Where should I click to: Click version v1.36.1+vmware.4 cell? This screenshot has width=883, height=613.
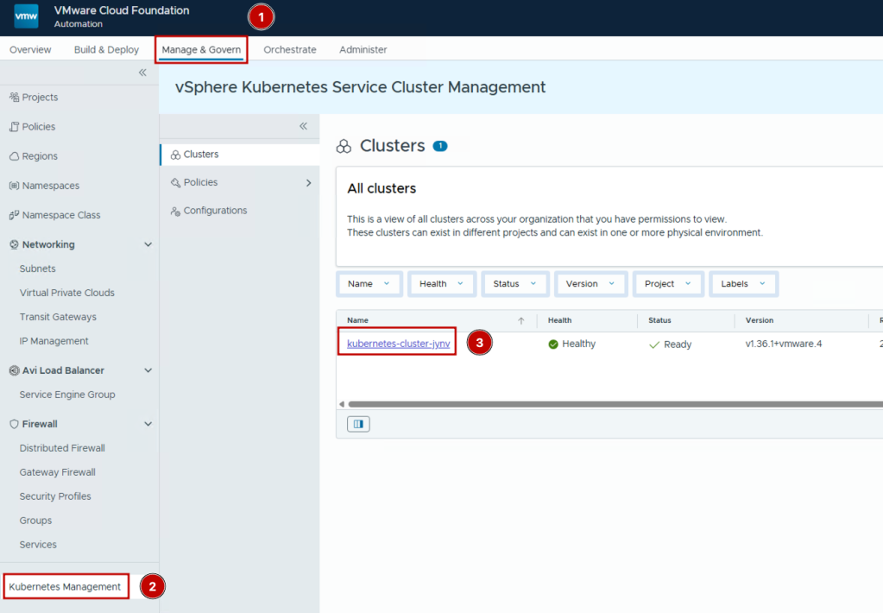pos(784,344)
